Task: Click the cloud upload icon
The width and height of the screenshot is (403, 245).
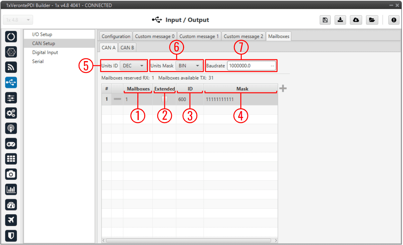Action: (356, 20)
